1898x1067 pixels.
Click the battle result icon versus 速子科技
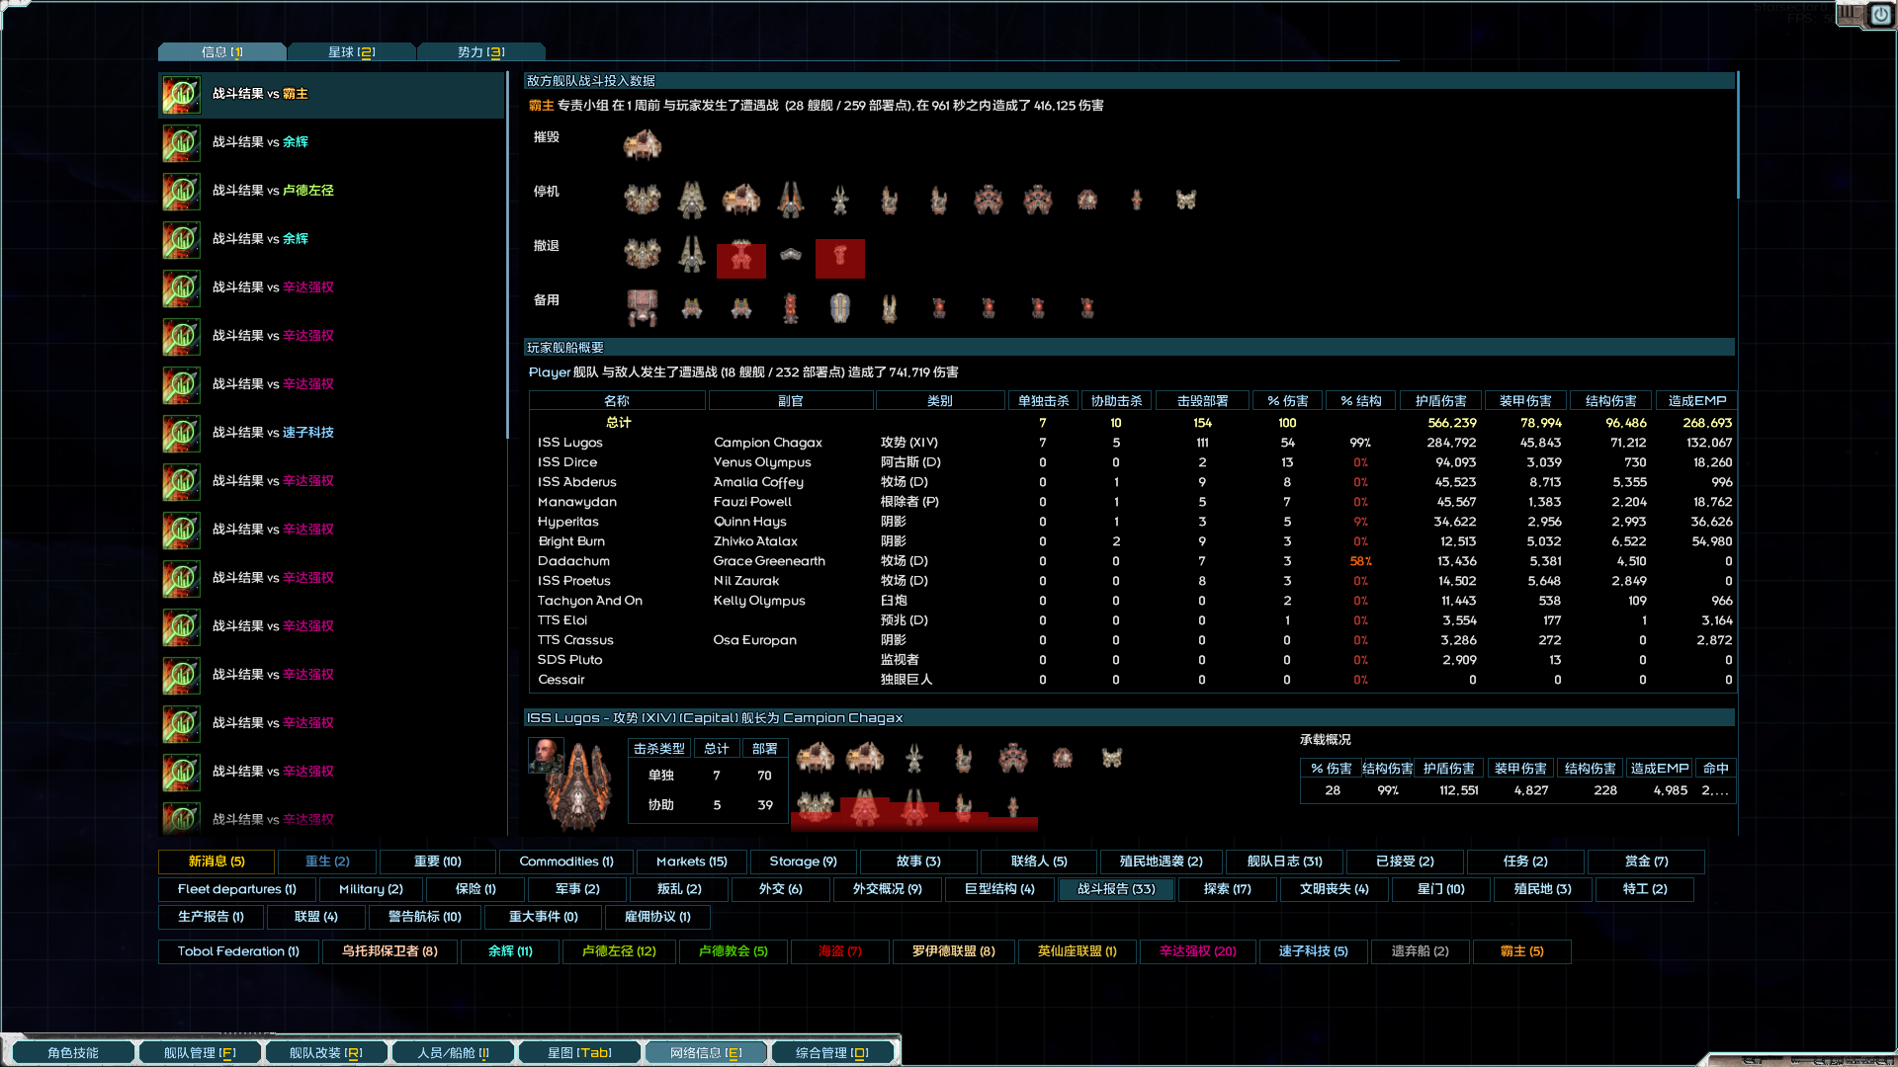pyautogui.click(x=182, y=434)
